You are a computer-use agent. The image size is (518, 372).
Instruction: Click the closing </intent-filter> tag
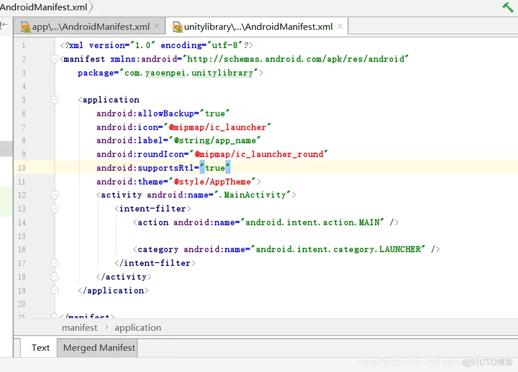(155, 263)
